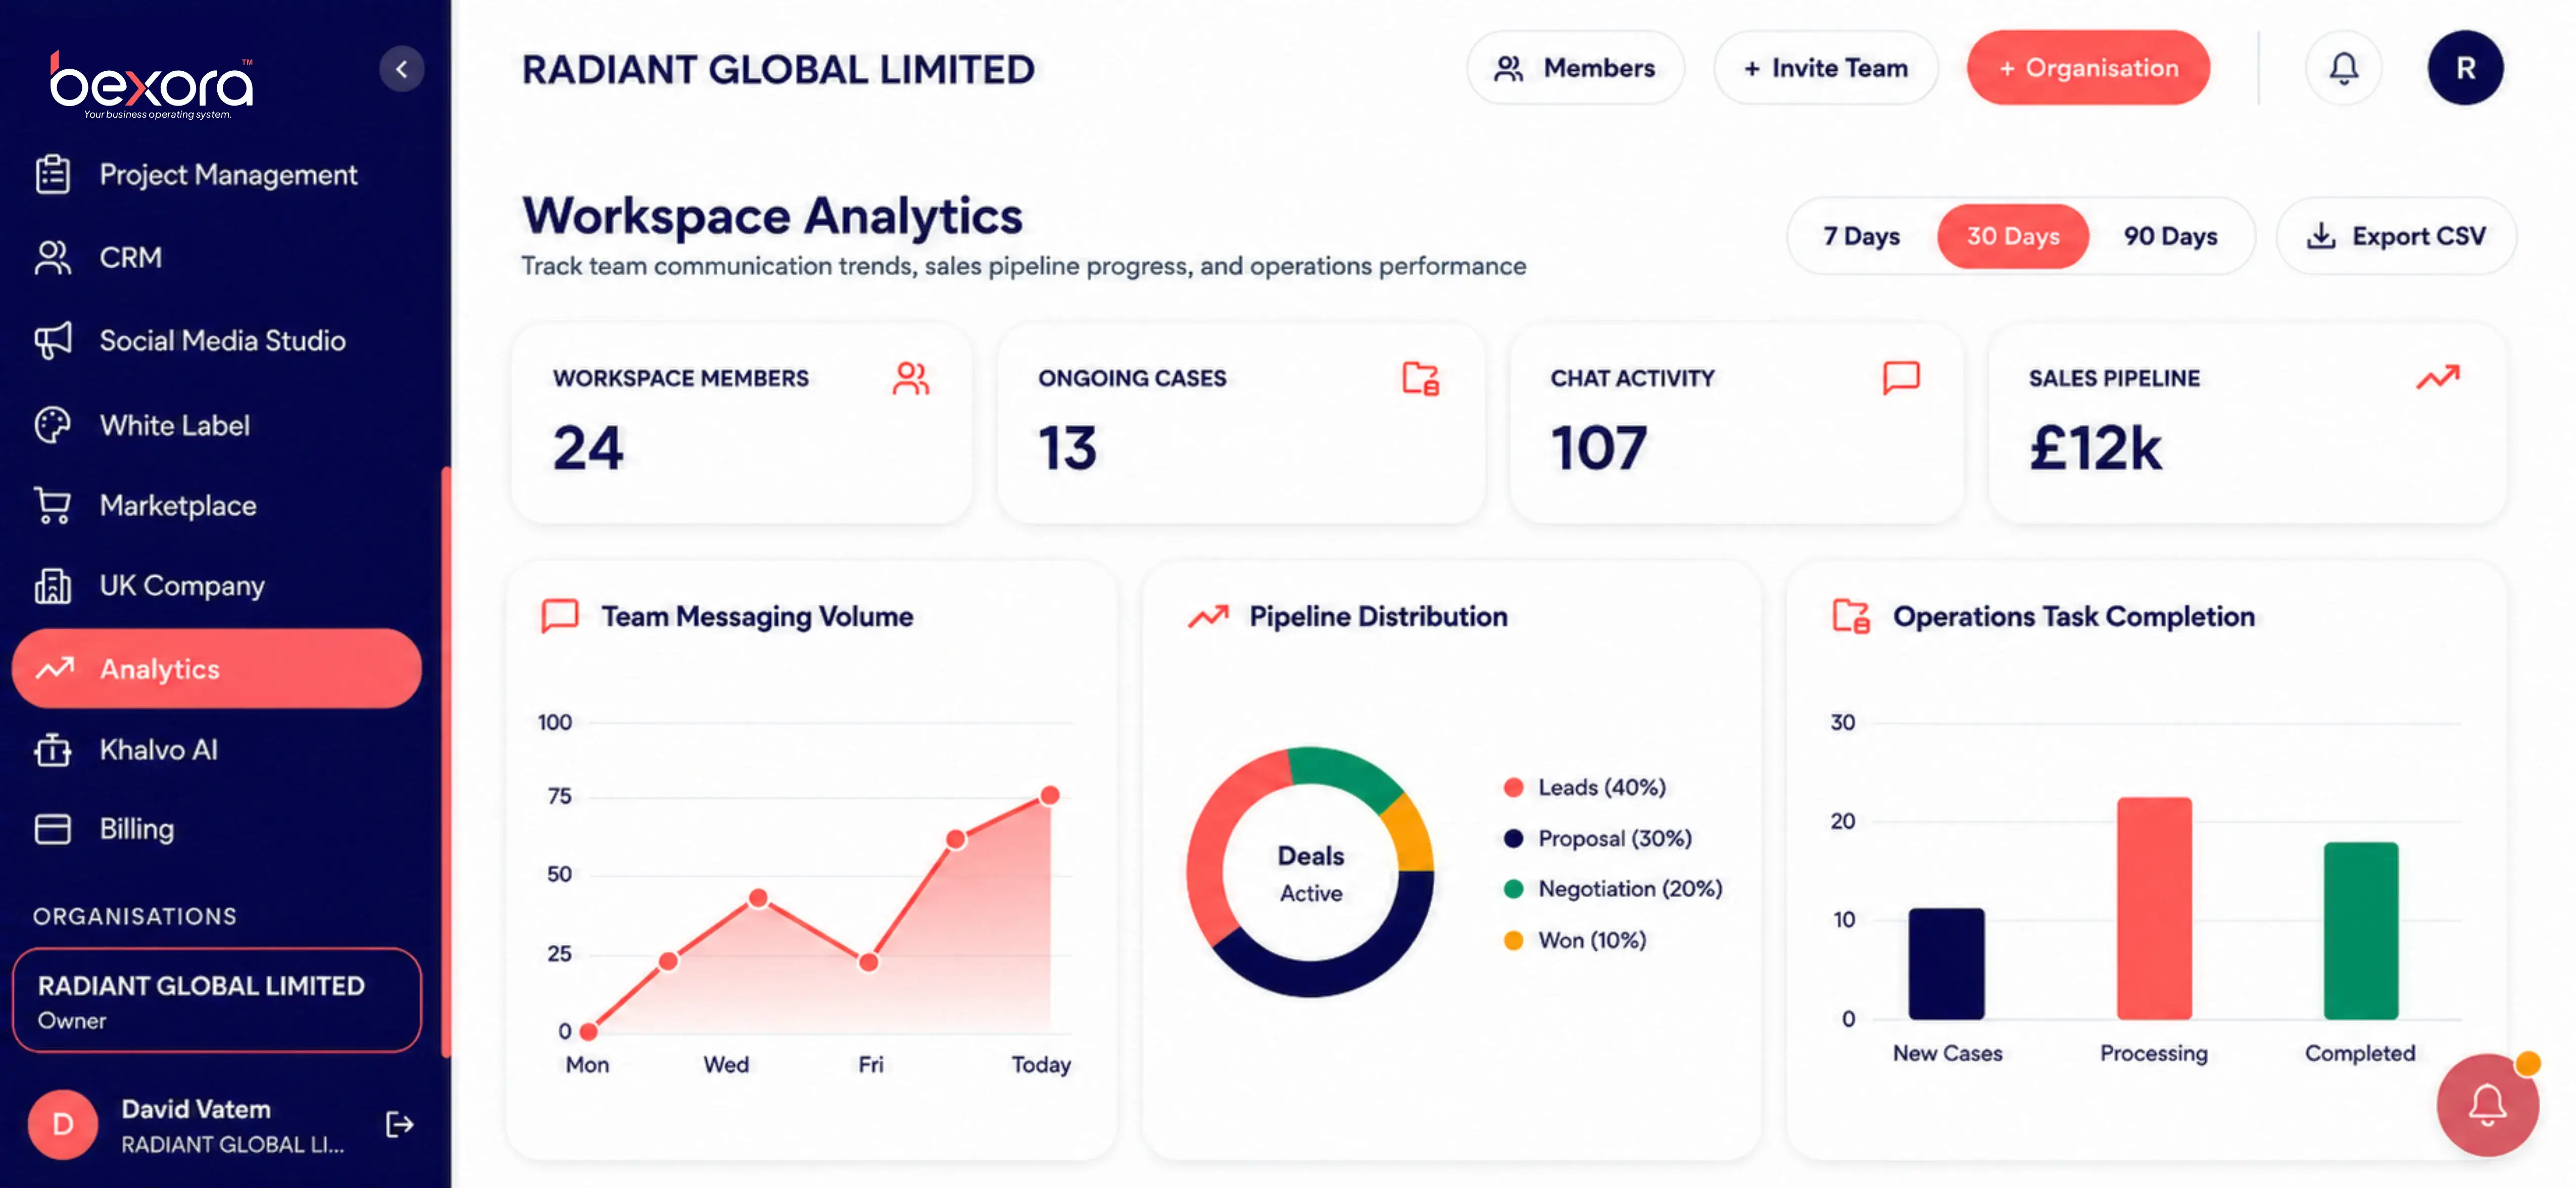Click the Chat Activity count 107
The image size is (2576, 1188).
coord(1598,447)
